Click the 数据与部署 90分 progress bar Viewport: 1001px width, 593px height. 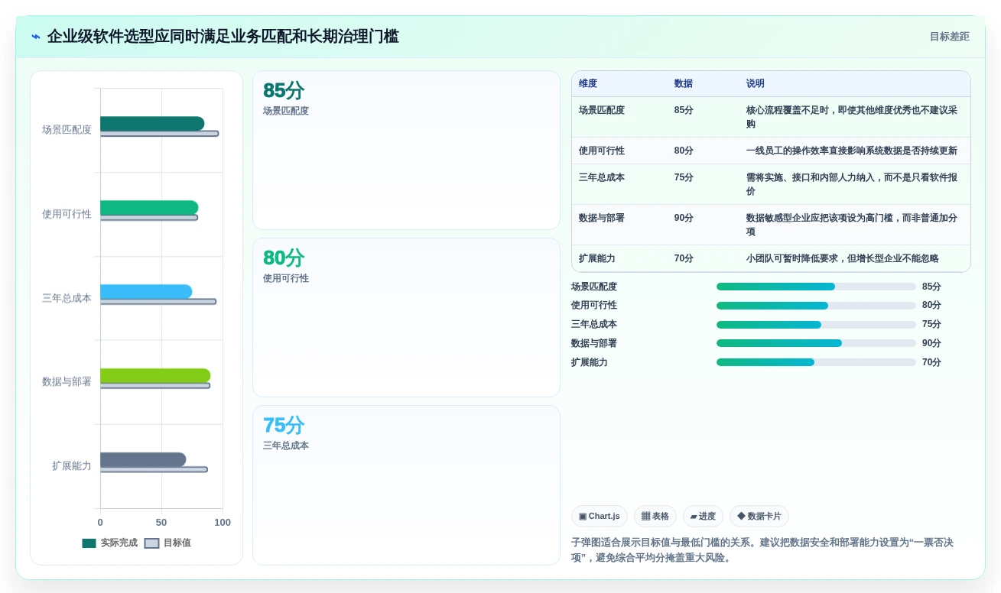coord(816,343)
